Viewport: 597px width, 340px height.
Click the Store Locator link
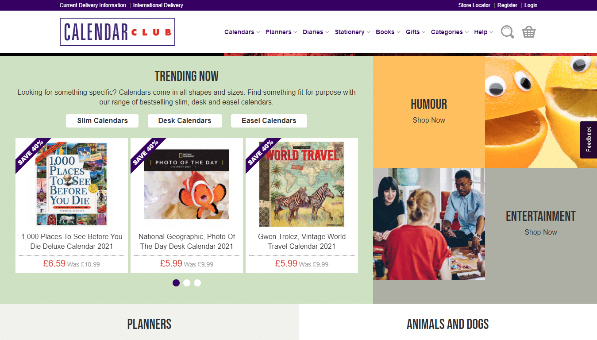474,5
